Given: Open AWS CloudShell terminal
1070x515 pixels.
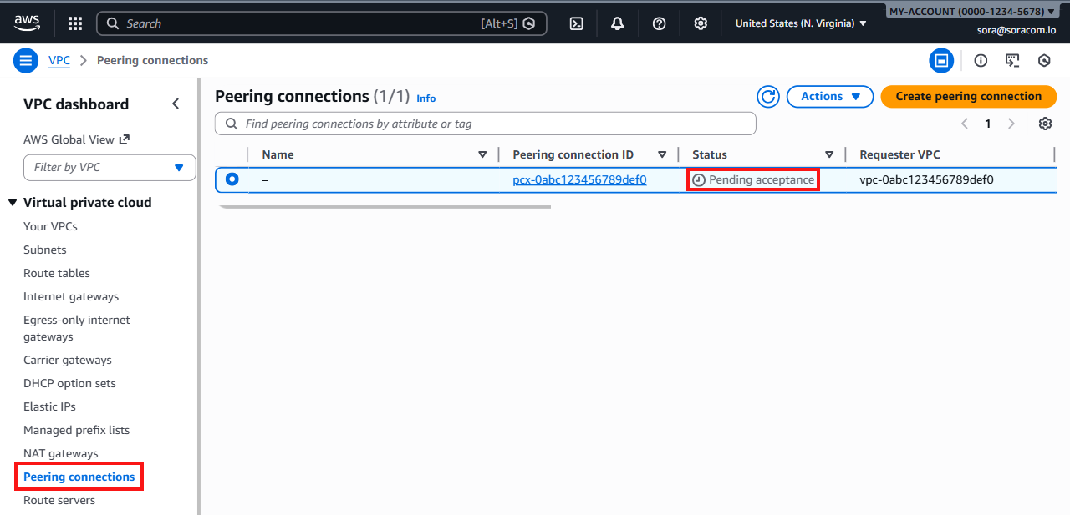Looking at the screenshot, I should [x=576, y=23].
